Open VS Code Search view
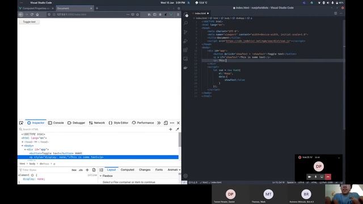 coord(185,23)
